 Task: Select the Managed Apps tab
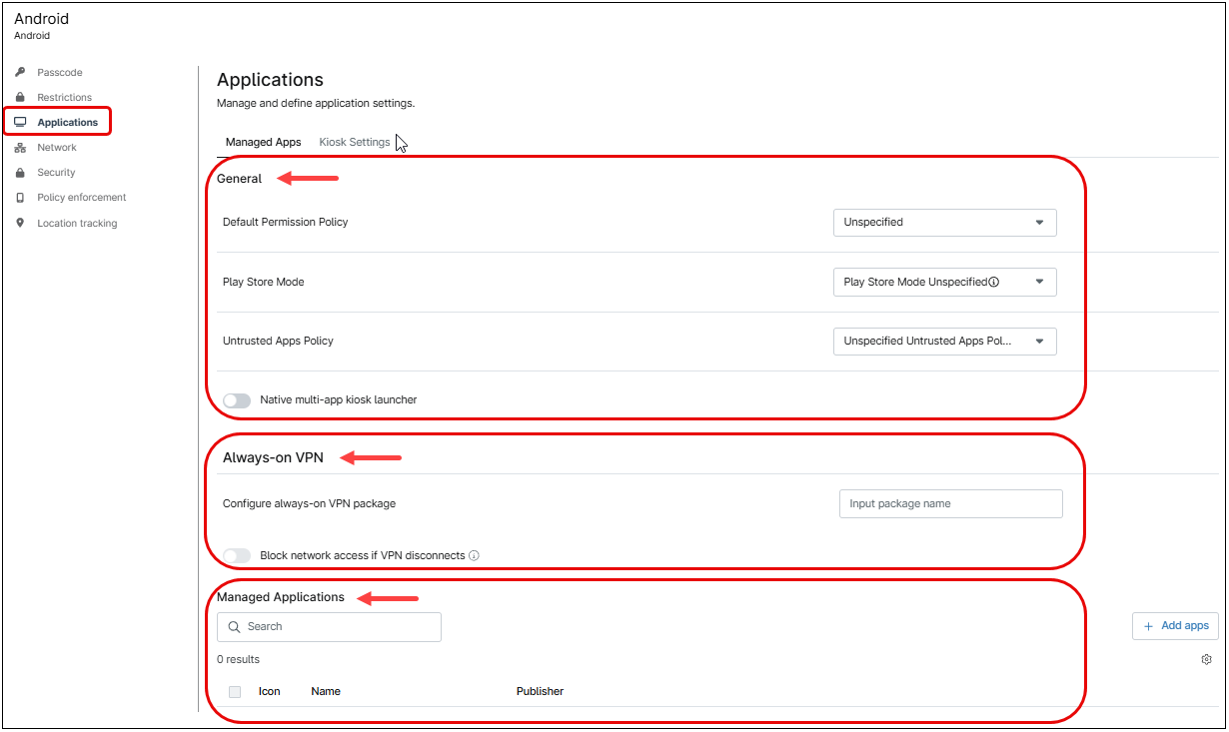pos(263,143)
